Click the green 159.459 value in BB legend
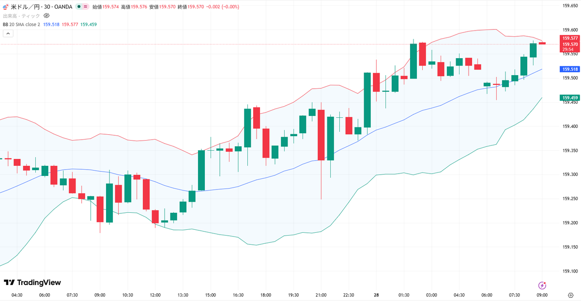Screen dimensions: 581x302 point(89,24)
